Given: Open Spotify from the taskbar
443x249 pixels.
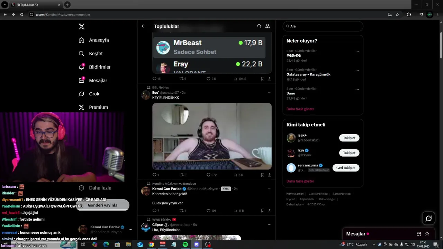Looking at the screenshot, I should tap(185, 245).
